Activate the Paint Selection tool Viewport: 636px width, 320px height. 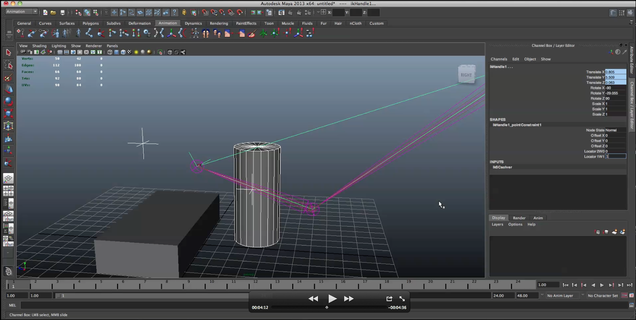pos(8,77)
